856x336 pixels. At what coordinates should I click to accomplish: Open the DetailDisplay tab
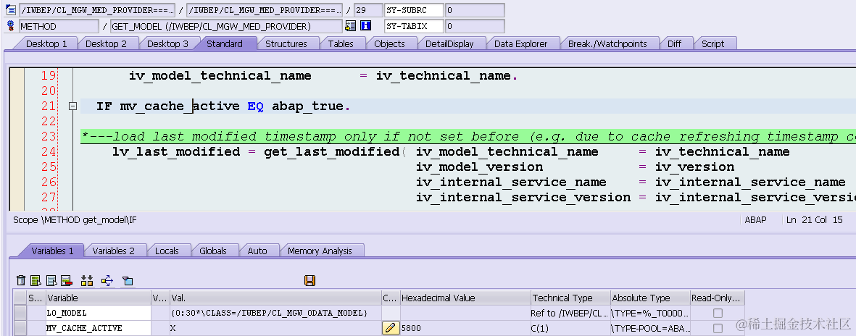point(449,43)
